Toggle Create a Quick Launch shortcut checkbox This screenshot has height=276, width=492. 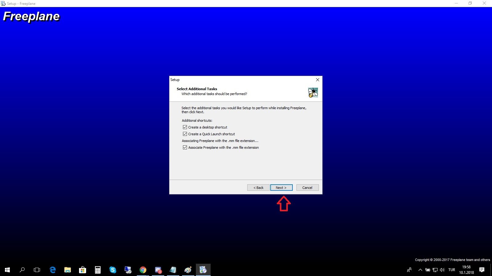pos(185,134)
